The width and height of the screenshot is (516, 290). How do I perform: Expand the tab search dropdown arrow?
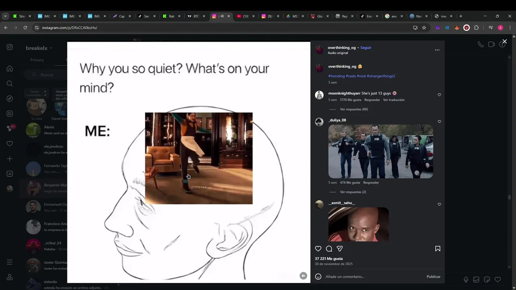[5, 16]
